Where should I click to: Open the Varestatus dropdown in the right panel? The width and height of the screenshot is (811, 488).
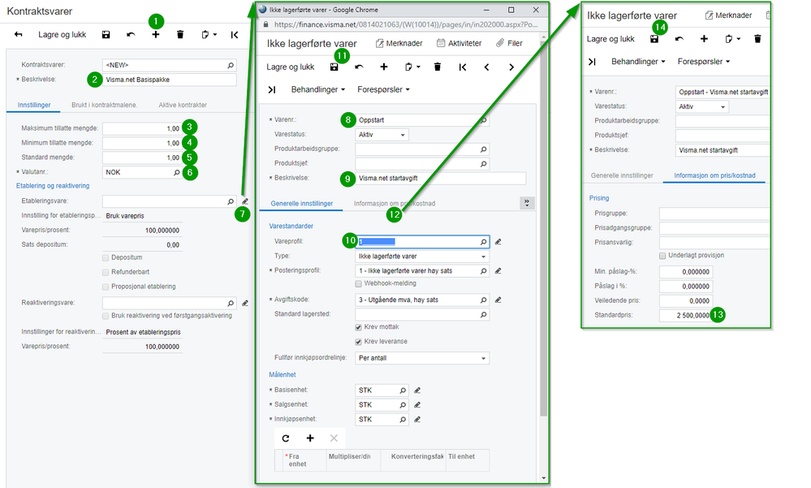[702, 106]
